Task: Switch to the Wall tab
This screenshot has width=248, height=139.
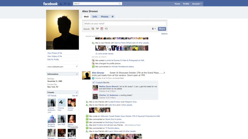Action: click(86, 16)
